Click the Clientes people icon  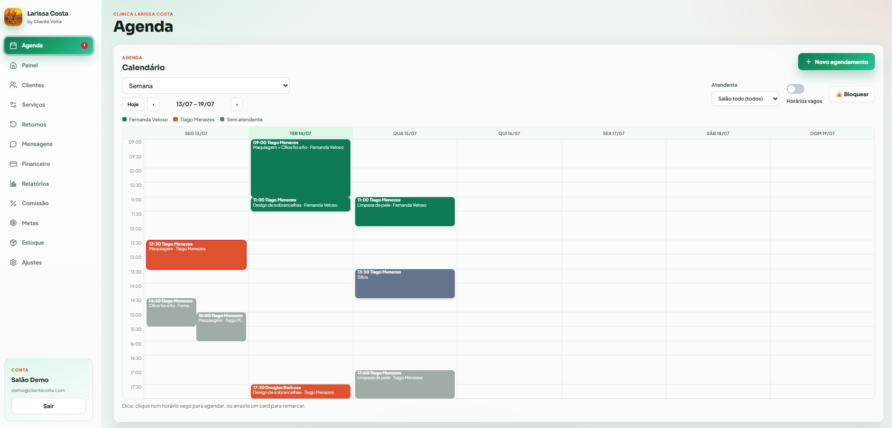point(13,85)
